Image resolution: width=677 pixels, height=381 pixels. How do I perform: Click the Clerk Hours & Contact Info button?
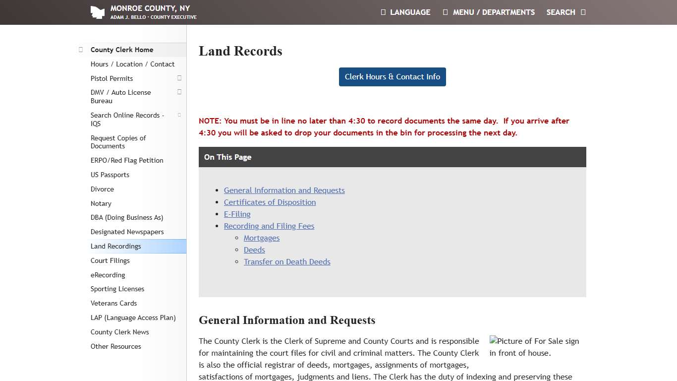(x=392, y=77)
